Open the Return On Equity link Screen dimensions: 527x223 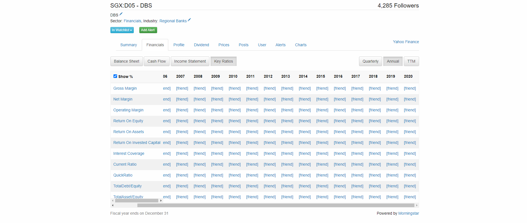[x=128, y=121]
